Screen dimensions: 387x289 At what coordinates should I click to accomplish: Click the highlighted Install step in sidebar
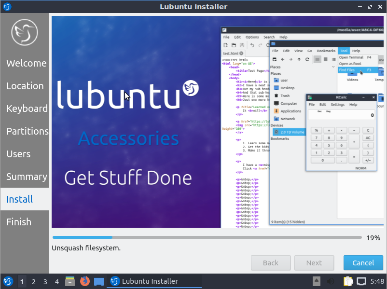point(20,199)
